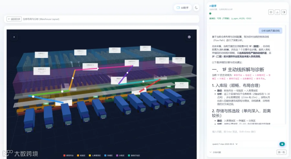Open AI assistant settings gear icon

pyautogui.click(x=271, y=12)
